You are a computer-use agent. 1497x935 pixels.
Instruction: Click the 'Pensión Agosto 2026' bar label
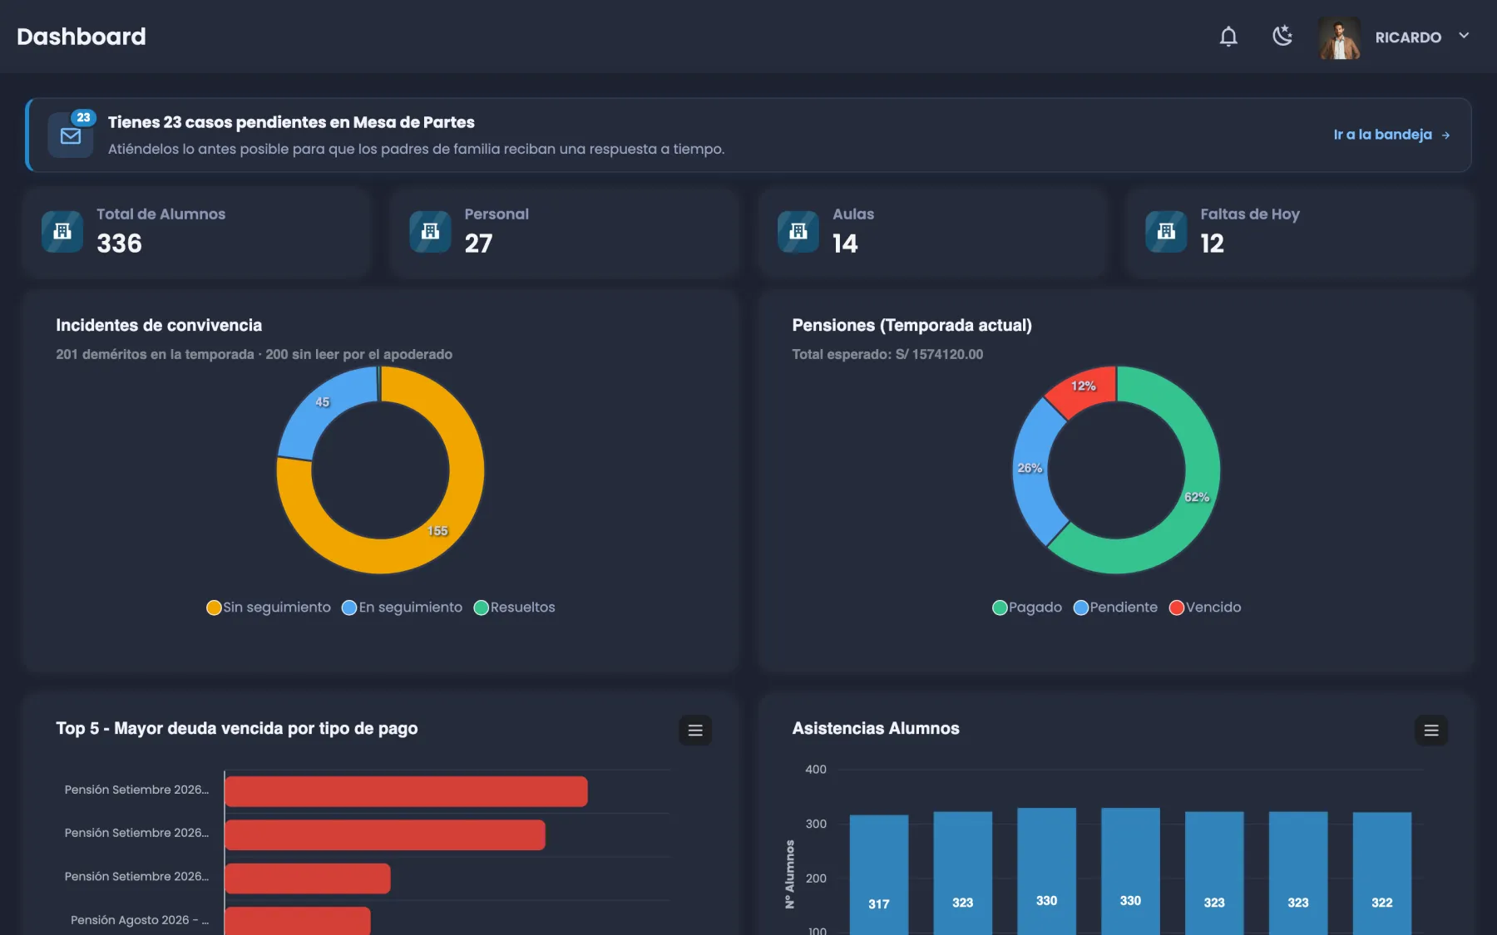(x=140, y=920)
